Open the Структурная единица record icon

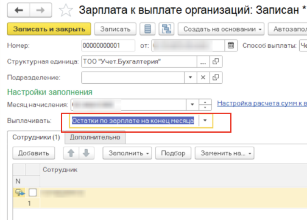[x=216, y=62]
